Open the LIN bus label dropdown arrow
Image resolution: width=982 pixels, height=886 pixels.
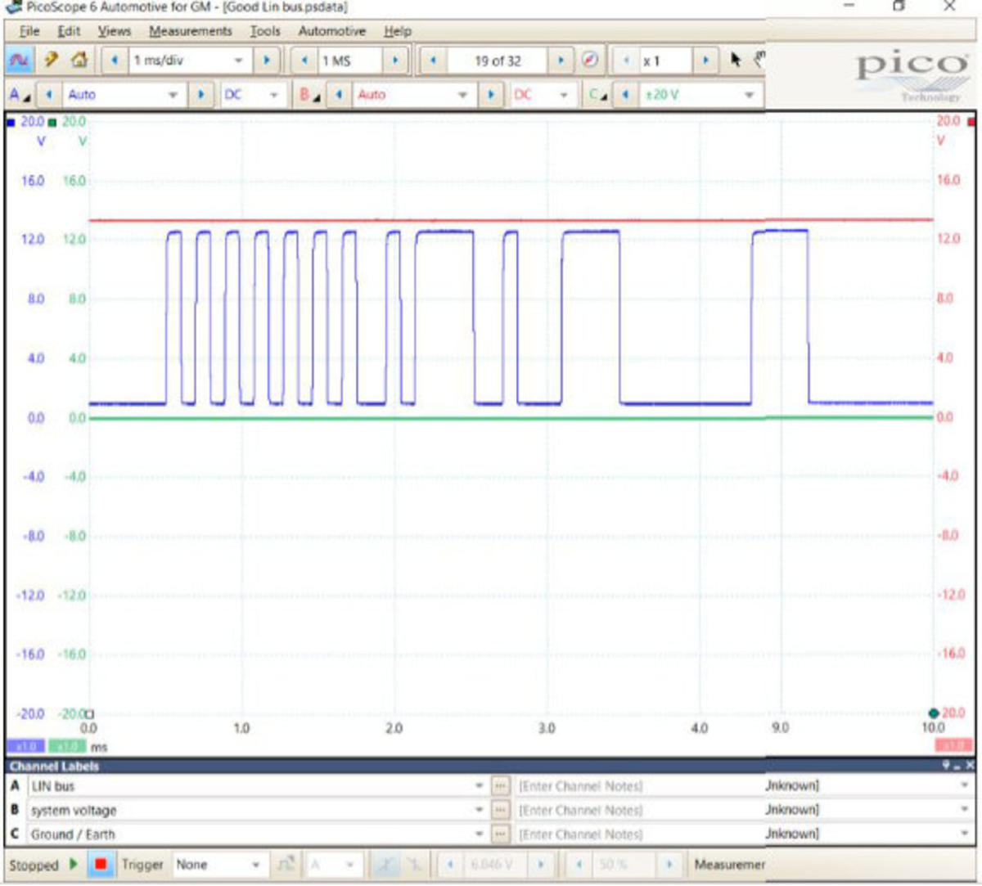(479, 786)
